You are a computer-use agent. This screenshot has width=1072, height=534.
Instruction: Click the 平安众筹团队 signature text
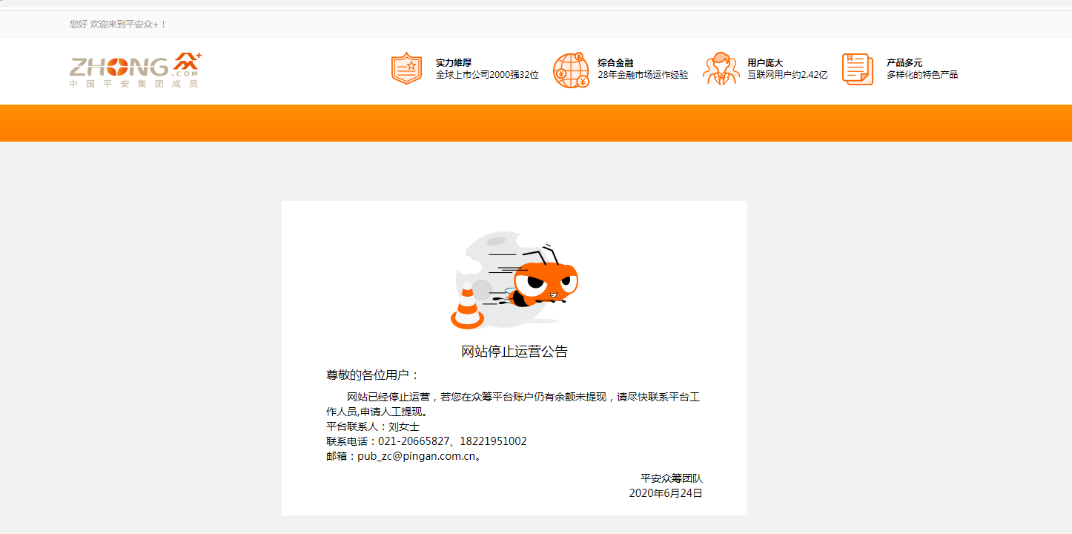pyautogui.click(x=669, y=478)
